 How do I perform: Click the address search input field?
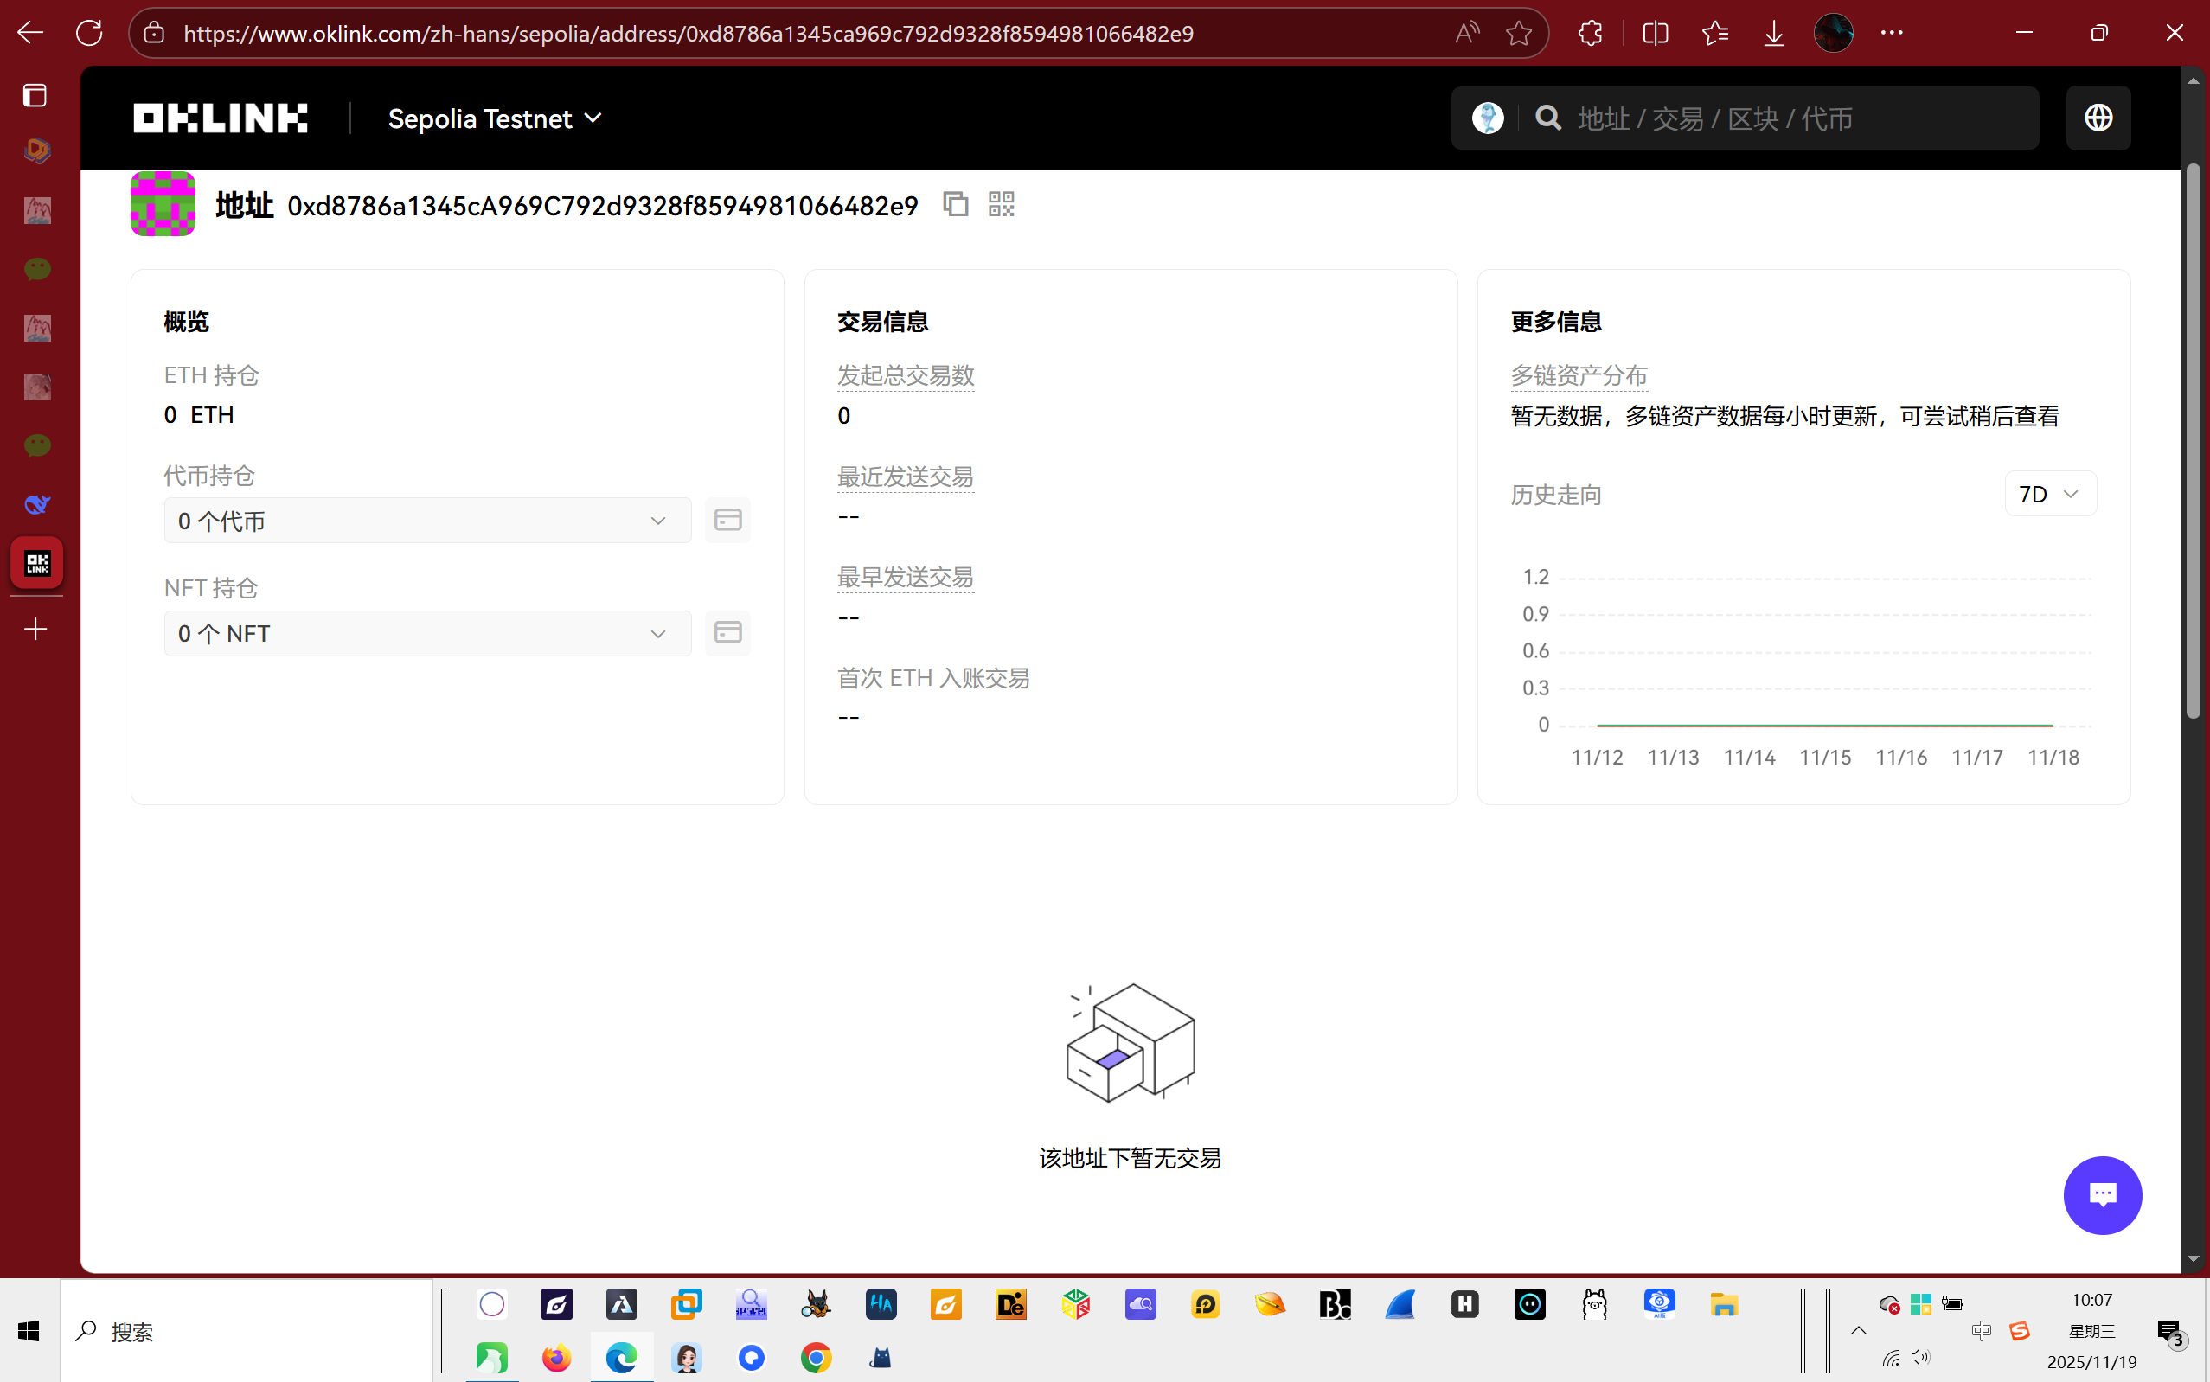tap(1791, 118)
